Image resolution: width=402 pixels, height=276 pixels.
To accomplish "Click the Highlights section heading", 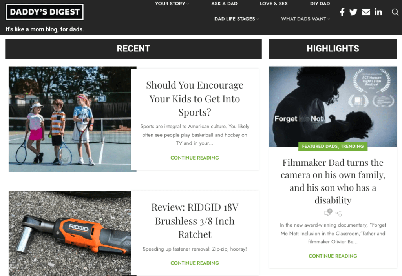I will [x=333, y=49].
